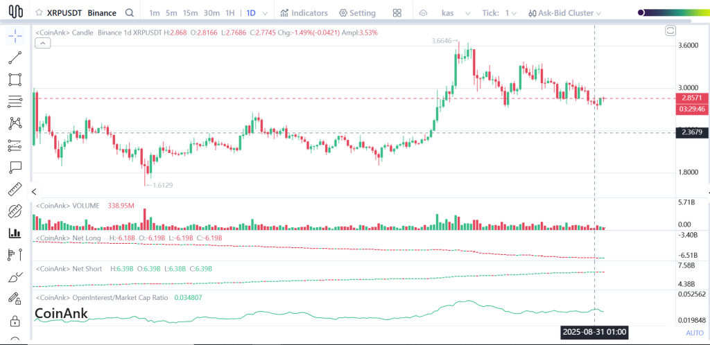The width and height of the screenshot is (710, 345).
Task: Select the XABCD pattern tool
Action: [15, 123]
